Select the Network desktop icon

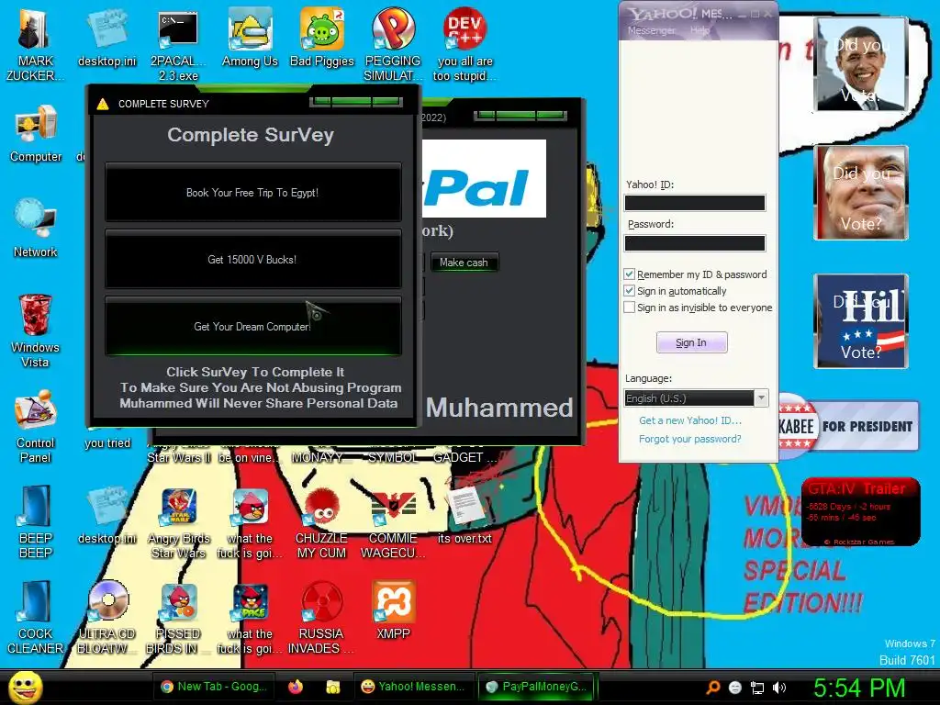[36, 229]
